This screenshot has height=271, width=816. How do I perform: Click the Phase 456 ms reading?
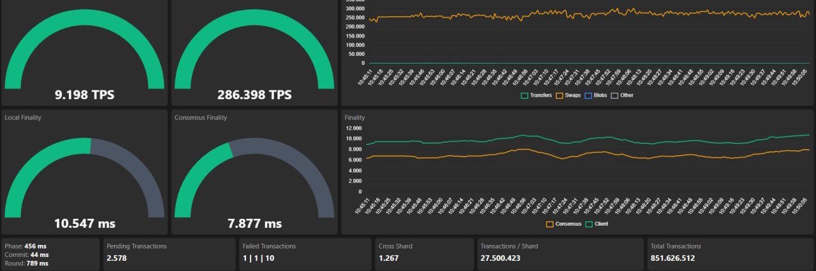click(x=25, y=246)
